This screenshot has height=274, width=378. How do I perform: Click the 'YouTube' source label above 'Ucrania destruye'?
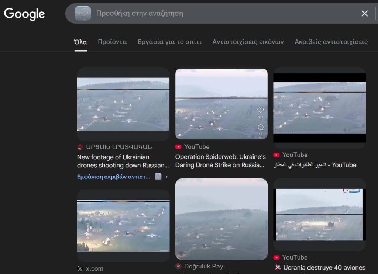coord(295,257)
